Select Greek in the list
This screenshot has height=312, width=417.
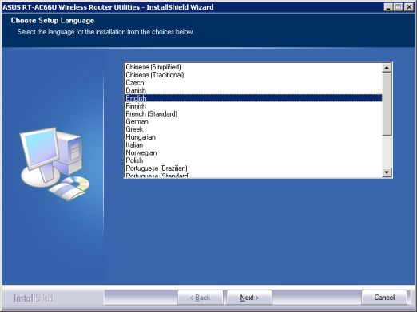pos(253,129)
